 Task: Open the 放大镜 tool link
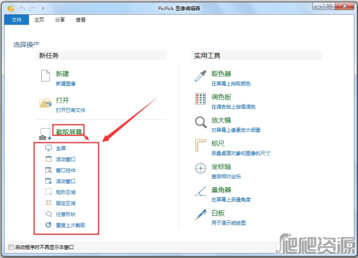[x=221, y=120]
